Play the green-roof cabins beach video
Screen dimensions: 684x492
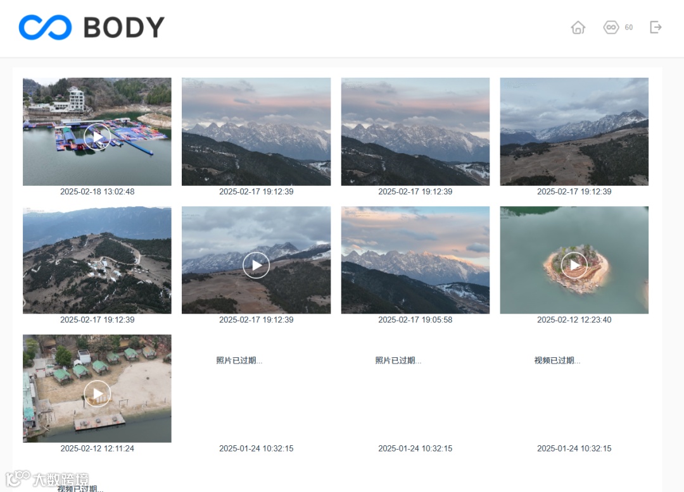[x=97, y=393]
